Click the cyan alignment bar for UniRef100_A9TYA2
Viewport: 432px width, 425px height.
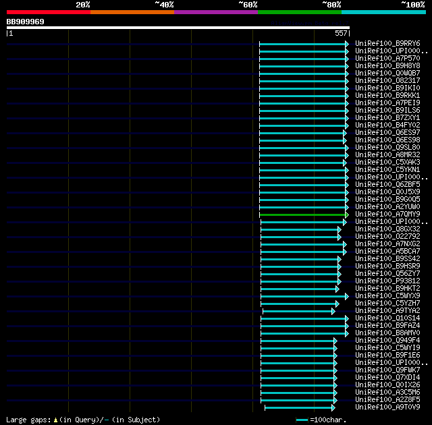click(x=299, y=311)
